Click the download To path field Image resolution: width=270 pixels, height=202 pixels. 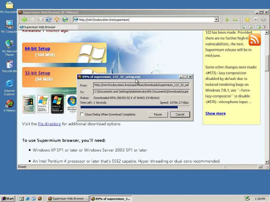click(x=142, y=92)
